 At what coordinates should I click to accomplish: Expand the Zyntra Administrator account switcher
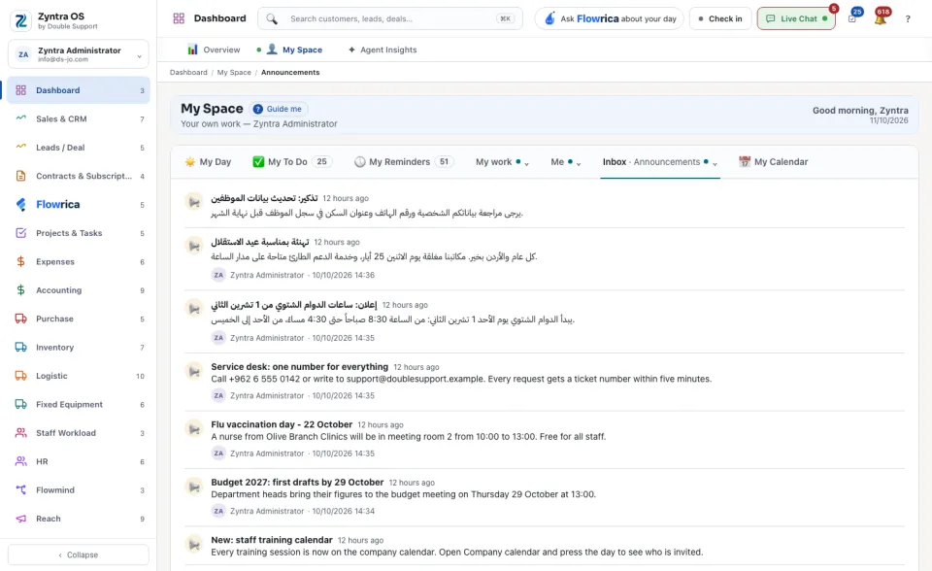[79, 54]
